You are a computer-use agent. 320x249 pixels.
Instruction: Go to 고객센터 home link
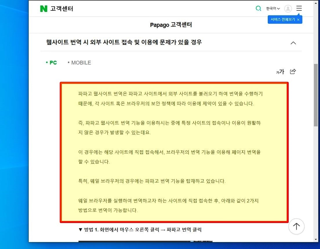(x=62, y=9)
